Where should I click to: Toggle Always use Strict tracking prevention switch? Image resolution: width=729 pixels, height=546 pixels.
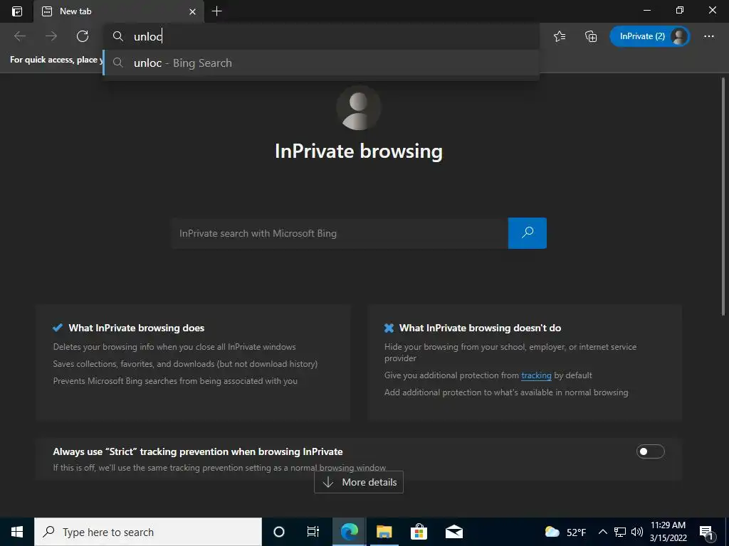pos(651,451)
